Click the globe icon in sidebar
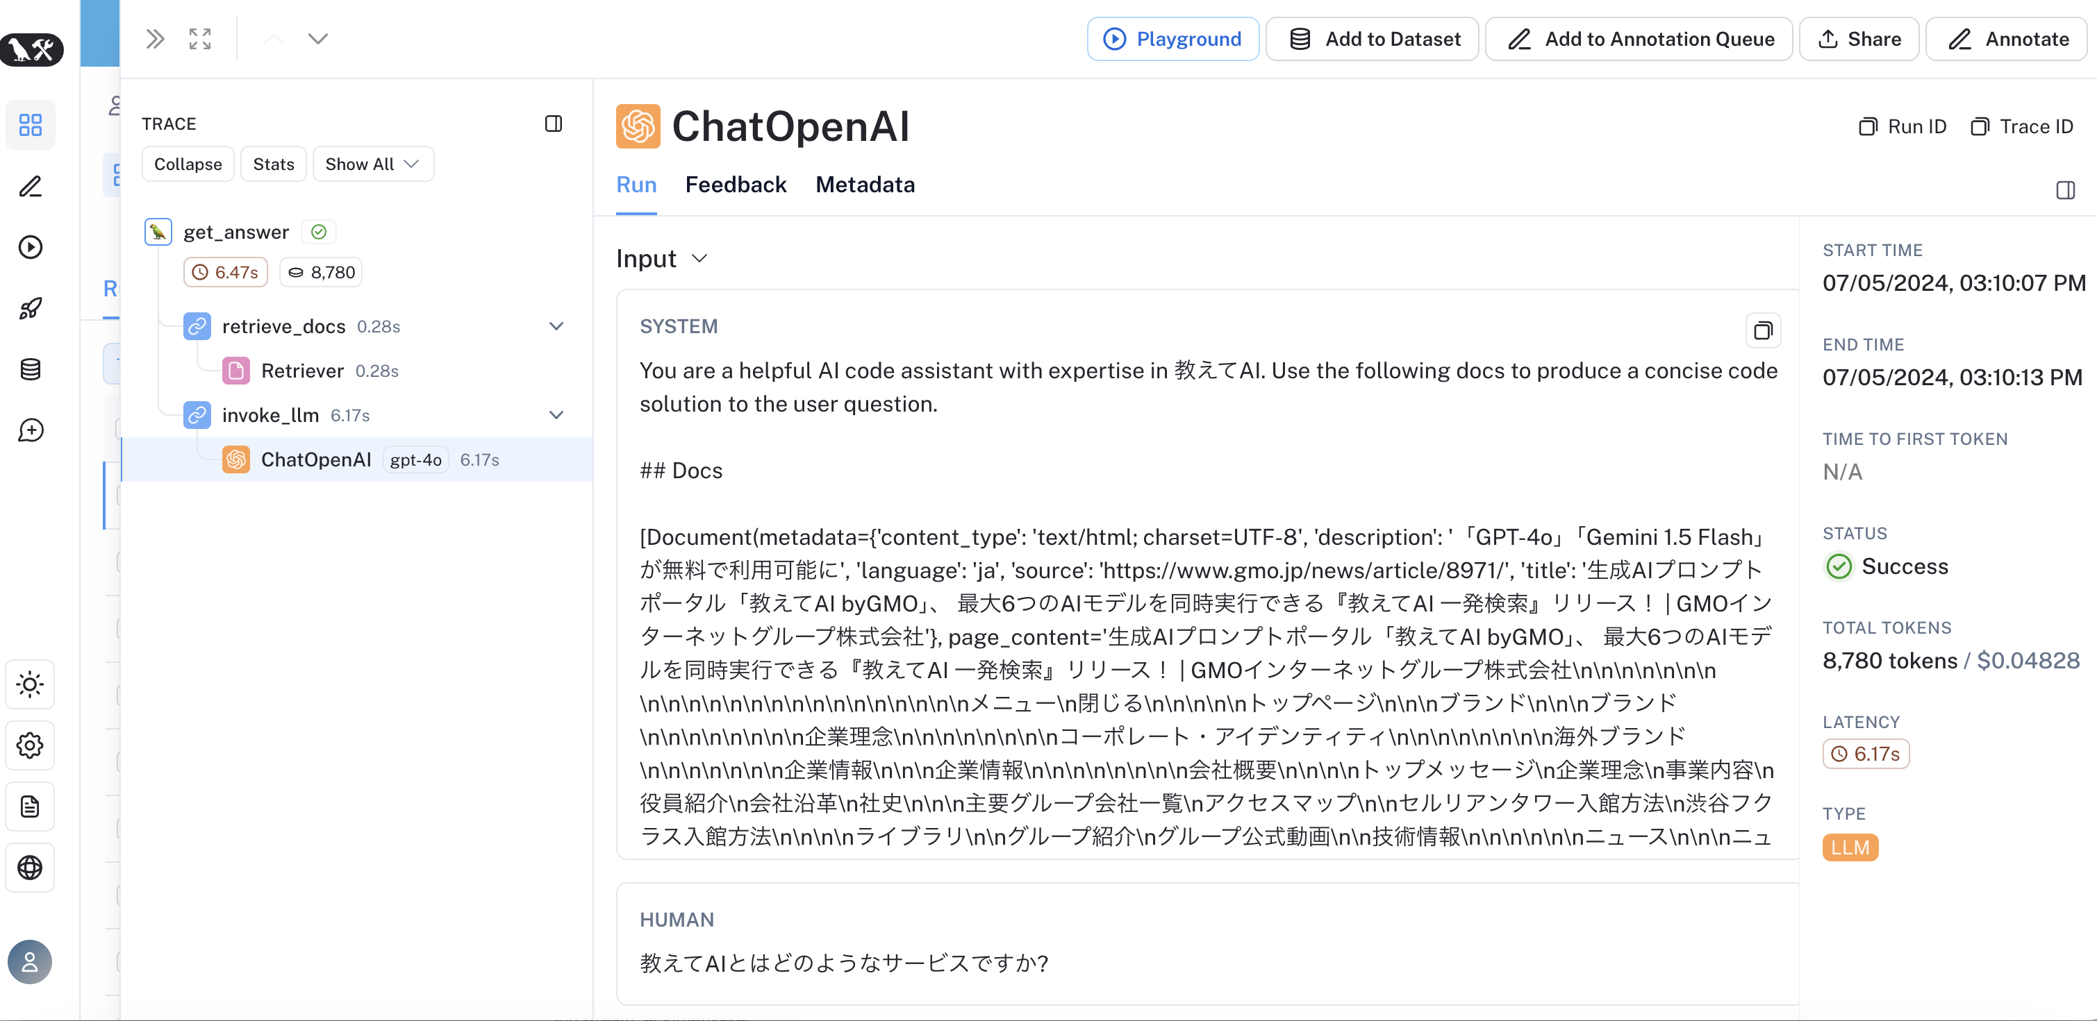The width and height of the screenshot is (2097, 1021). coord(30,867)
